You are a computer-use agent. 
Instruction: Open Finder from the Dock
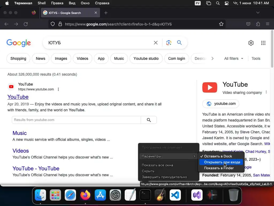40,195
